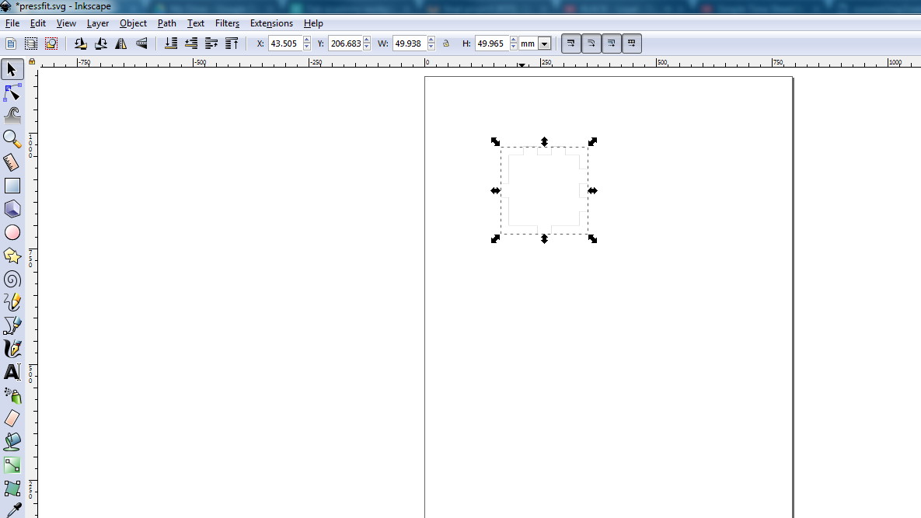Open the Object menu
Viewport: 921px width, 518px height.
point(134,23)
